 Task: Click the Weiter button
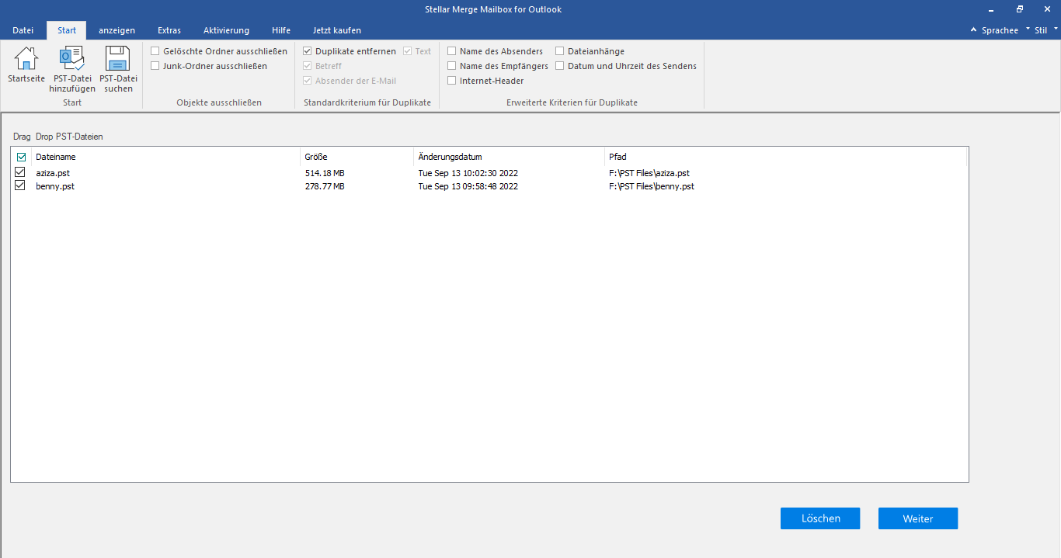pyautogui.click(x=918, y=518)
